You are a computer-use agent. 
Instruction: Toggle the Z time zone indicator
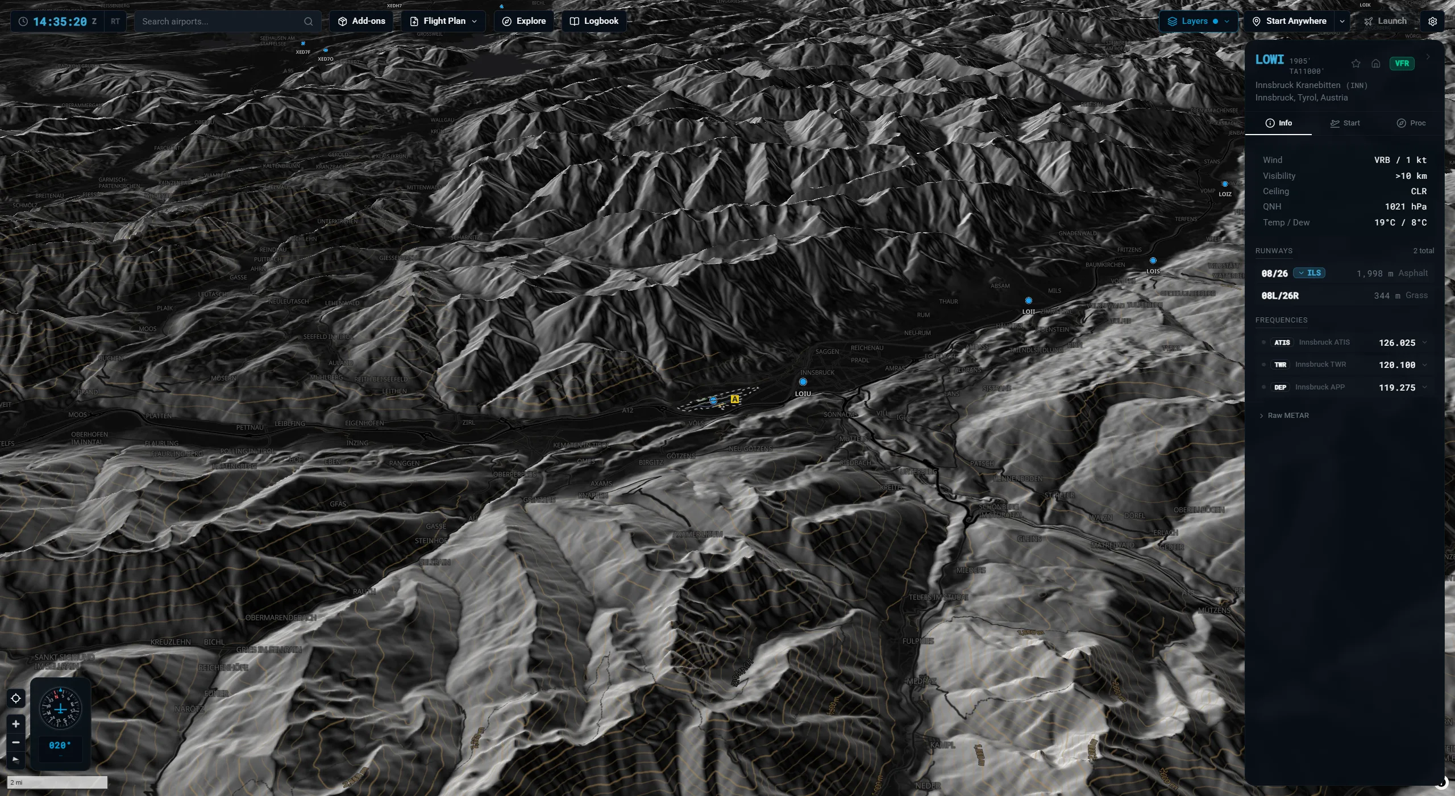click(x=94, y=22)
